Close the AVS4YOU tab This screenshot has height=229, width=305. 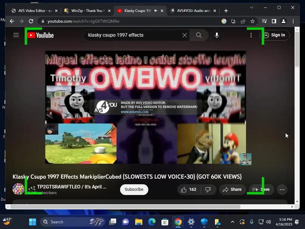[215, 11]
